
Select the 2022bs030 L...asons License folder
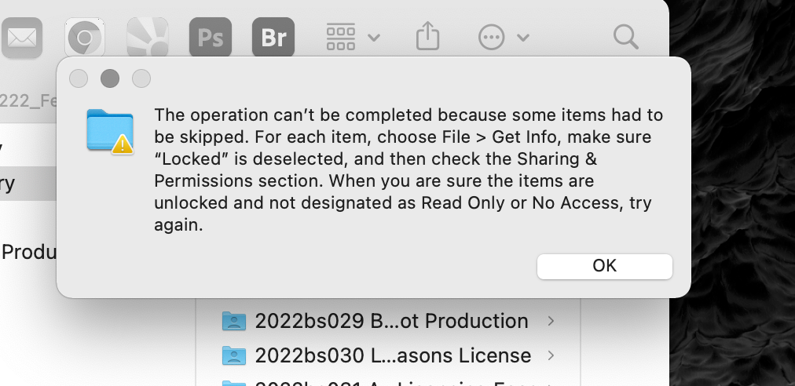tap(393, 355)
